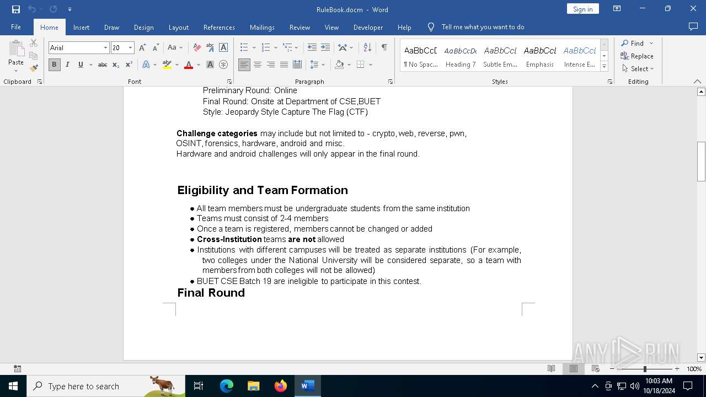
Task: Switch to the Insert tab
Action: pos(81,27)
